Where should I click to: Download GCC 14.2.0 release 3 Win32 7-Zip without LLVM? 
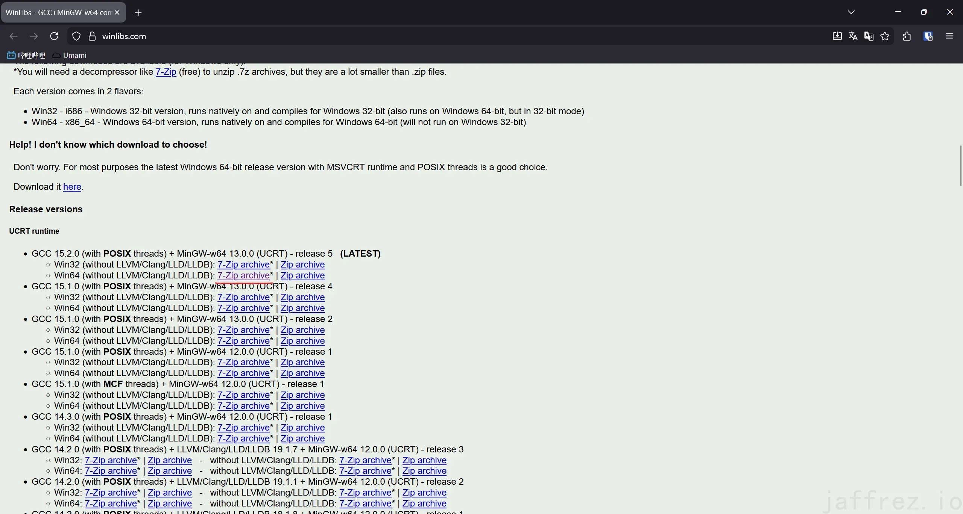365,460
